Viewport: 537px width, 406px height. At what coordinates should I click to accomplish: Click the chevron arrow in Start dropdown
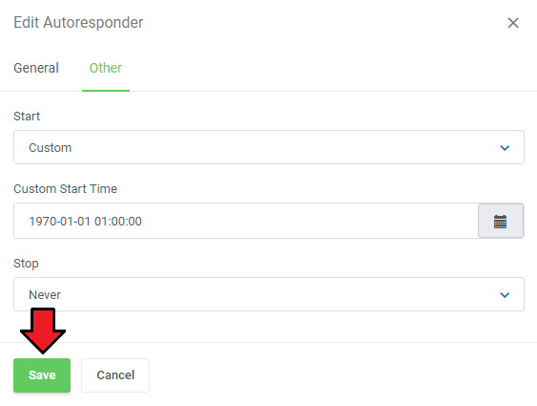click(505, 148)
